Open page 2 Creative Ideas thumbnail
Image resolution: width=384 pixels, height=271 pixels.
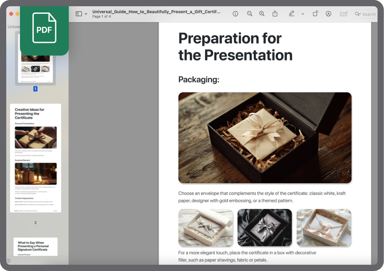pyautogui.click(x=35, y=158)
